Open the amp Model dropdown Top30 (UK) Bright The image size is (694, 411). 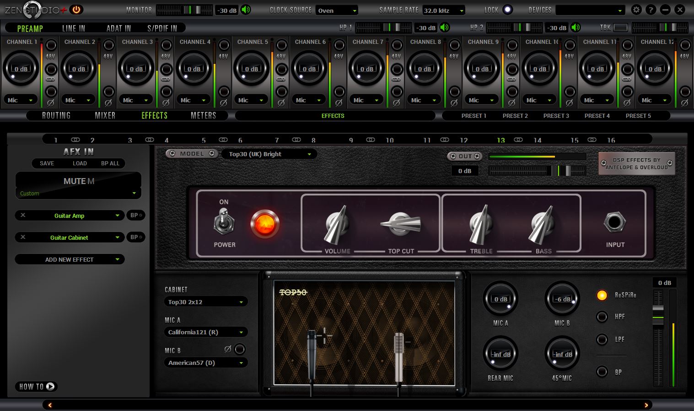click(269, 154)
